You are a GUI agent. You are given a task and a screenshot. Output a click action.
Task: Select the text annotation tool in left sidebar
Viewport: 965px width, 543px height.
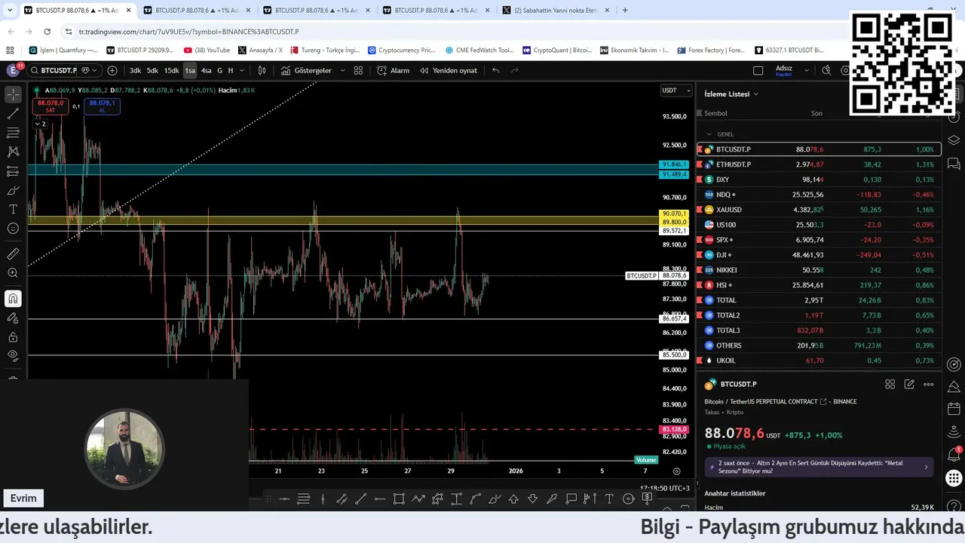(x=13, y=209)
